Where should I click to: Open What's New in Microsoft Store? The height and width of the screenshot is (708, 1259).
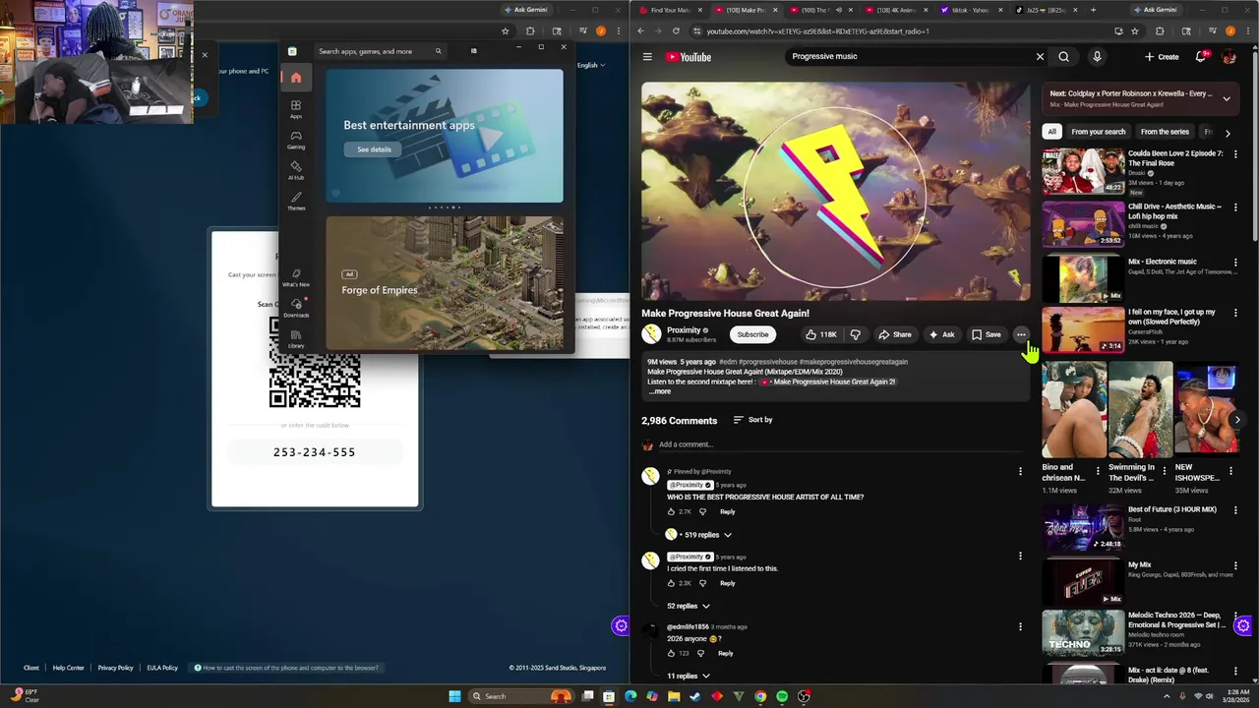click(295, 277)
